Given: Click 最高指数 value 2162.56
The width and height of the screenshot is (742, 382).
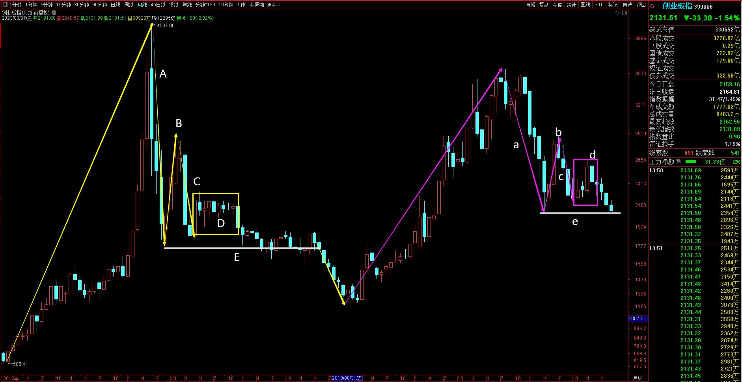Looking at the screenshot, I should (x=730, y=122).
